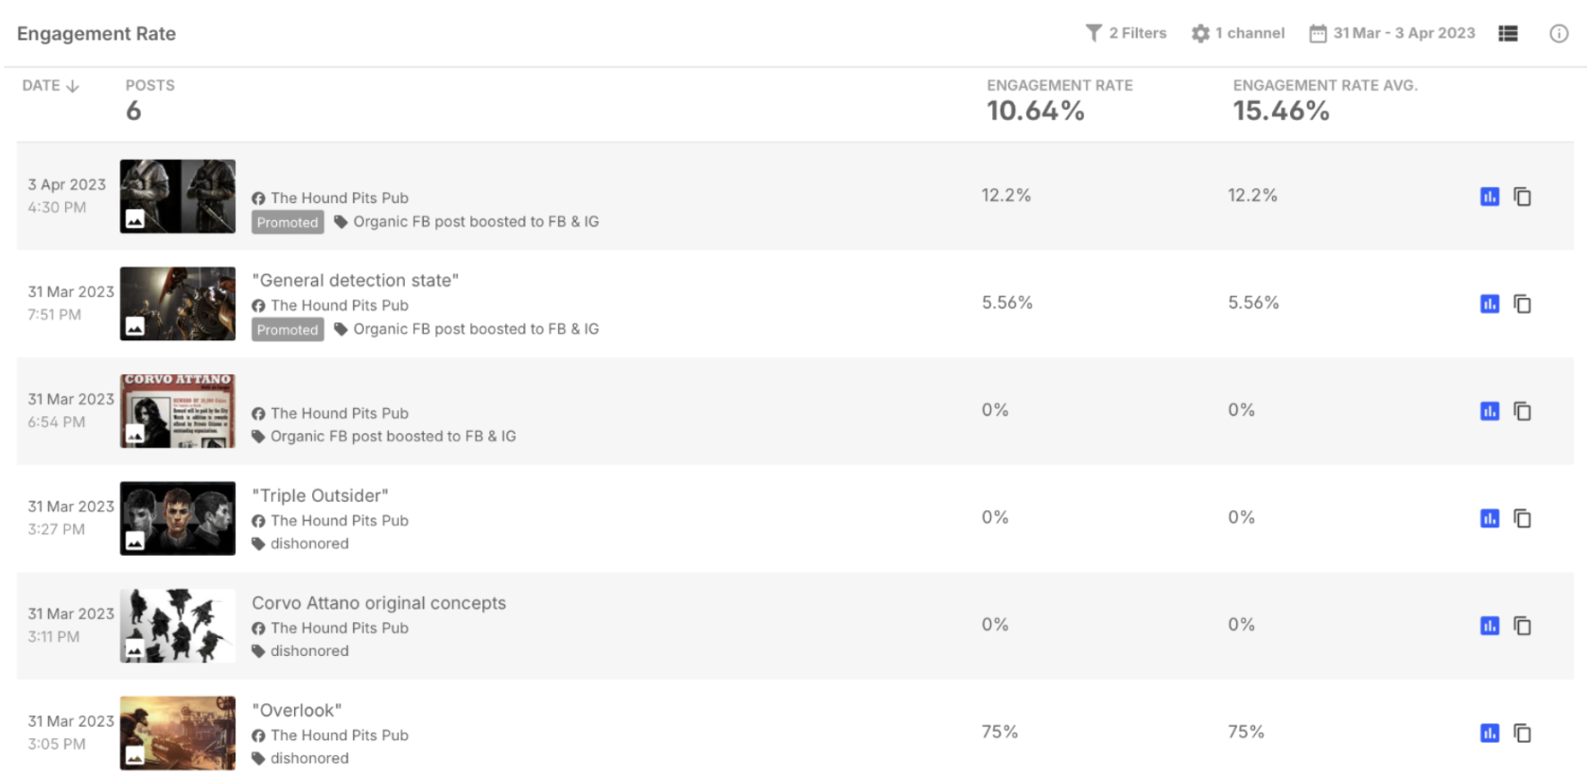Copy icon for "Overlook" post row
1591x777 pixels.
coord(1522,733)
